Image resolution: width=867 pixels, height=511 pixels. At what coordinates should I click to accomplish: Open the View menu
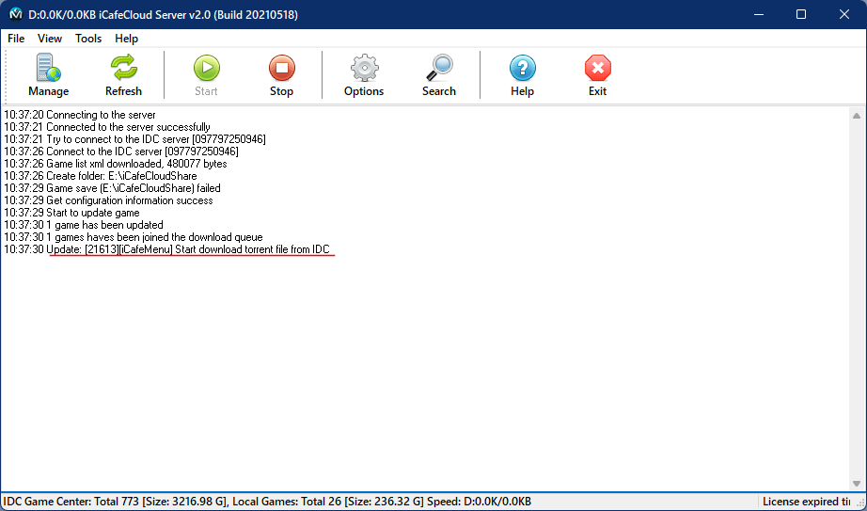(x=50, y=39)
